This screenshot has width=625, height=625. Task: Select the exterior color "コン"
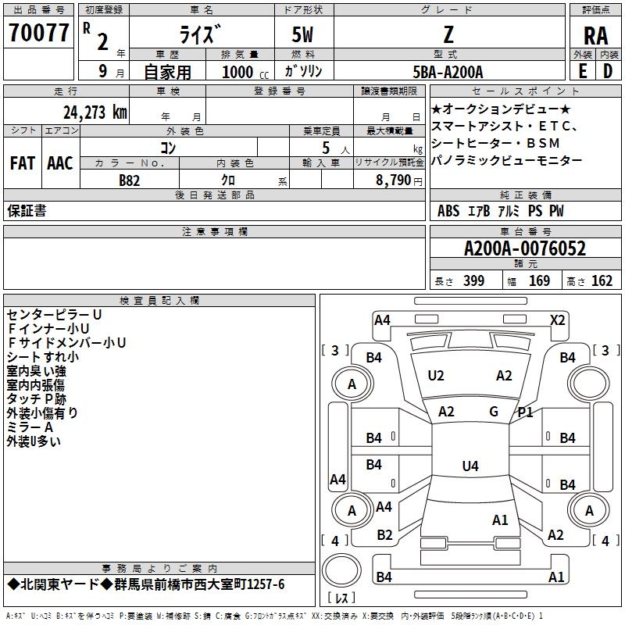168,148
